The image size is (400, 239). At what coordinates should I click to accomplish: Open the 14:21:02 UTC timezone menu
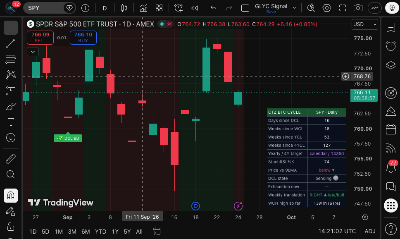tap(337, 231)
